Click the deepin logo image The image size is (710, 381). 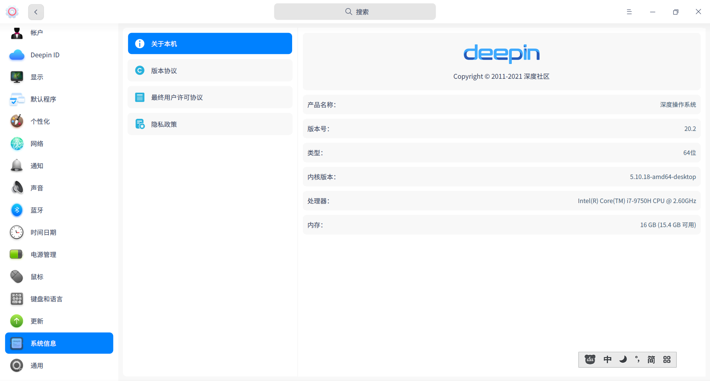coord(501,54)
